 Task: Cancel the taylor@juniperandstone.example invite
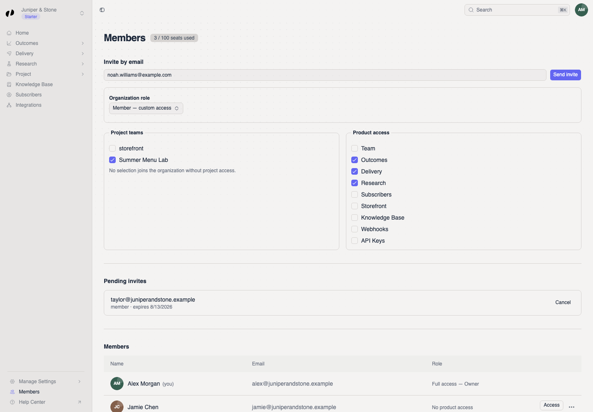coord(563,302)
